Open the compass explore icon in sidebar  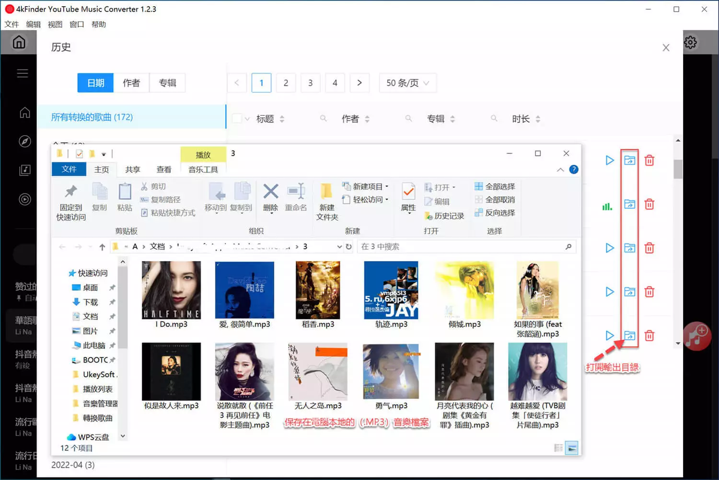(x=25, y=141)
